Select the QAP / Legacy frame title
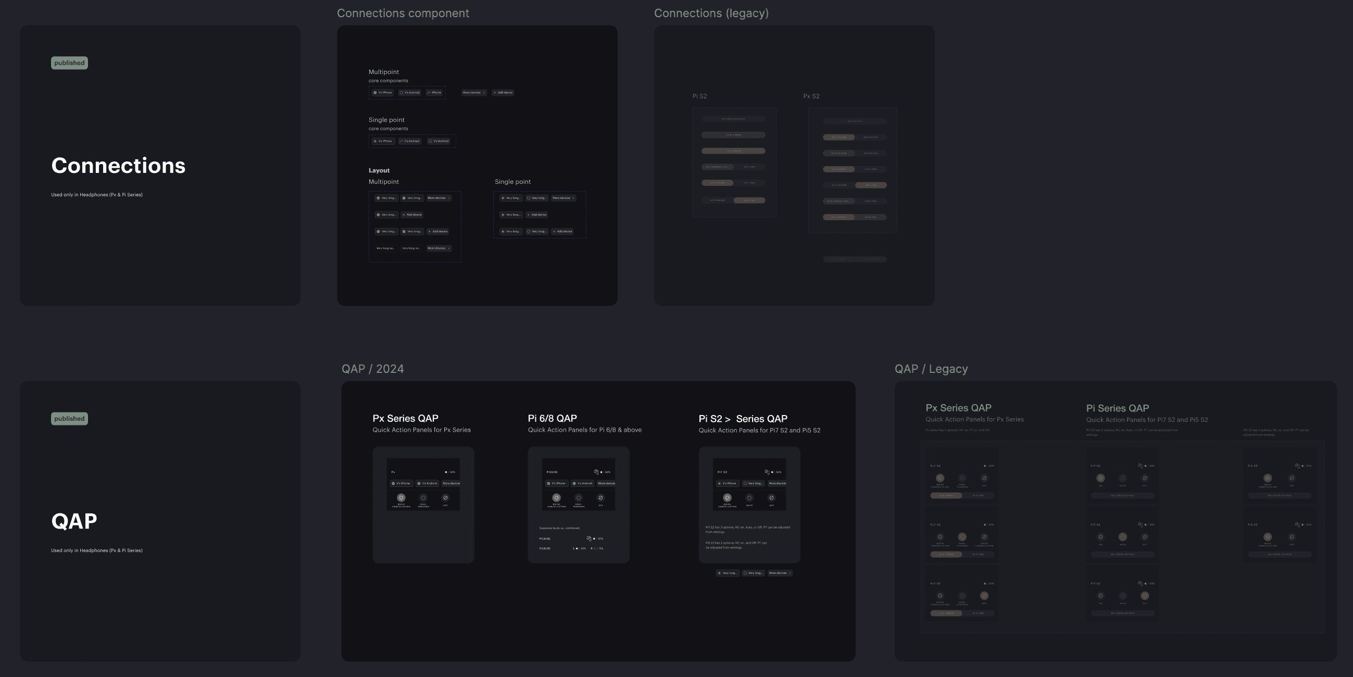Image resolution: width=1353 pixels, height=677 pixels. point(931,369)
